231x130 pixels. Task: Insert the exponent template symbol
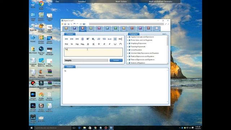tap(88, 39)
